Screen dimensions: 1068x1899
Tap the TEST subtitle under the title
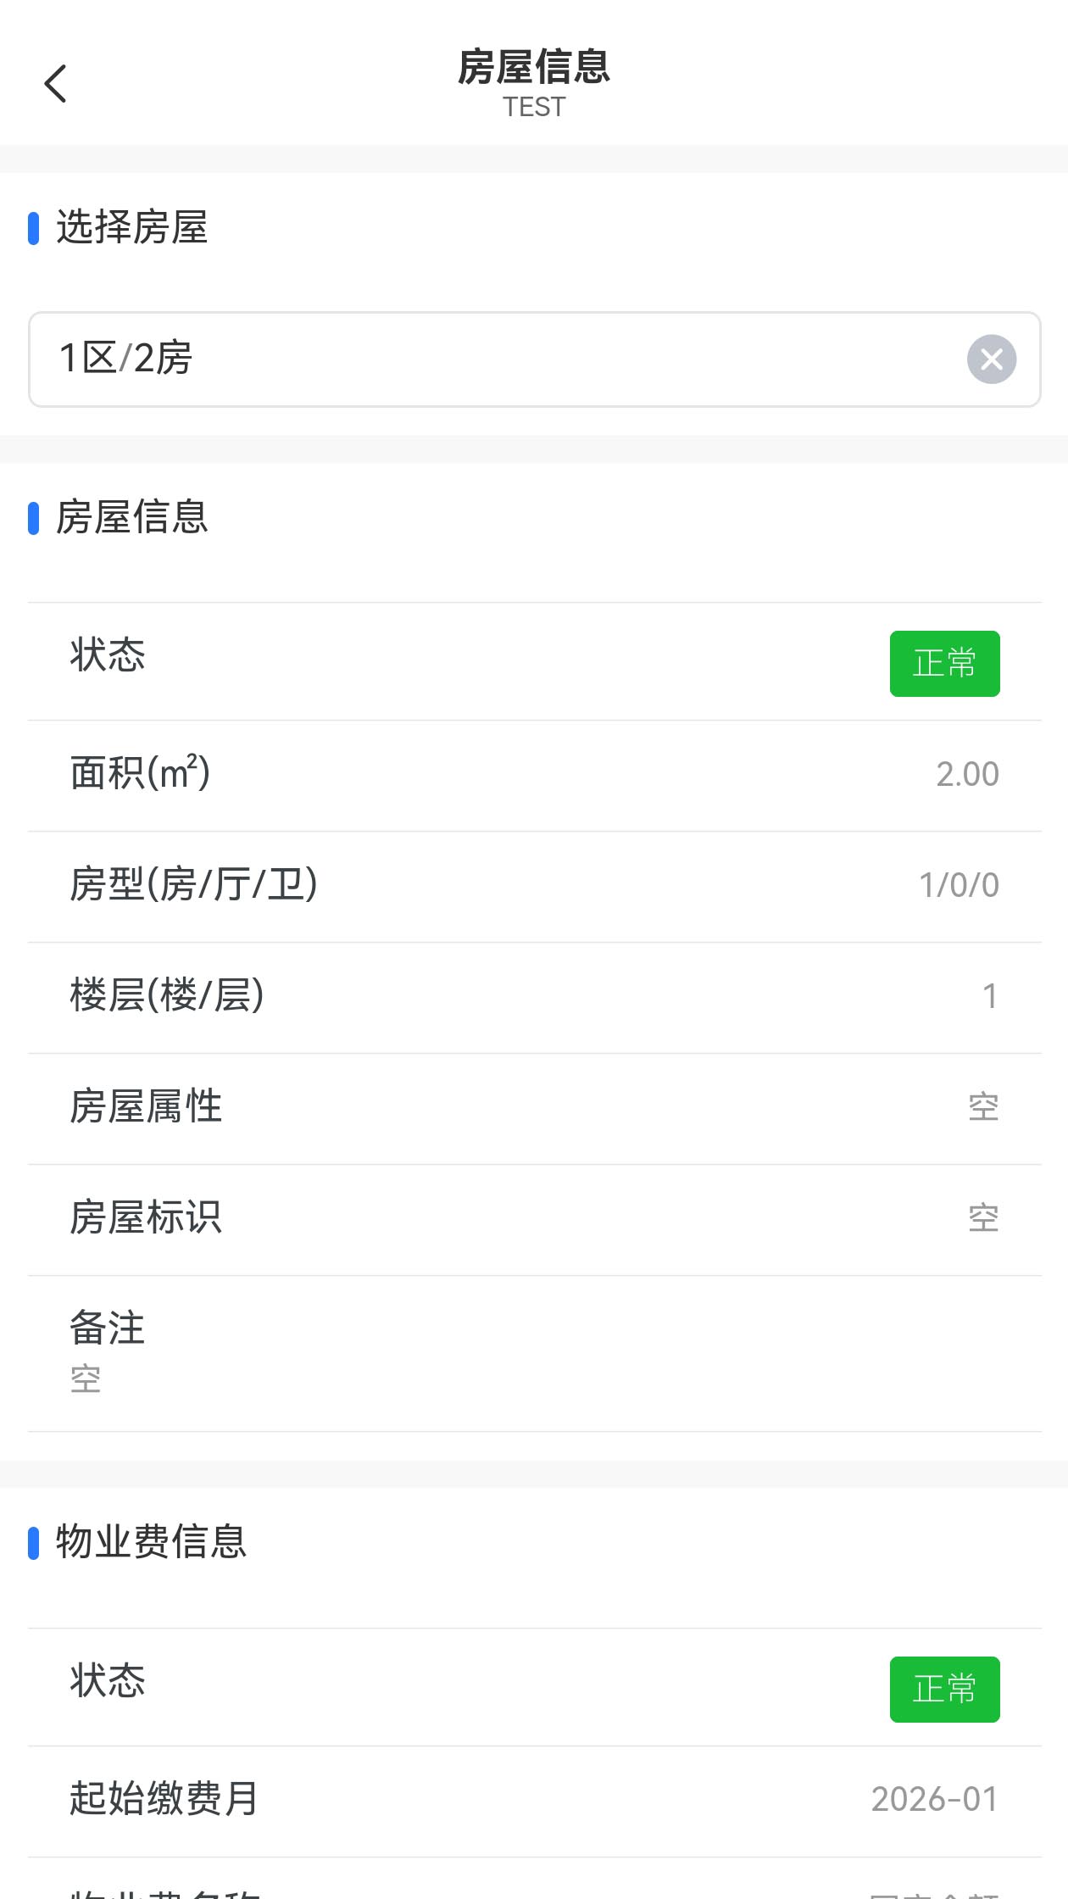533,108
